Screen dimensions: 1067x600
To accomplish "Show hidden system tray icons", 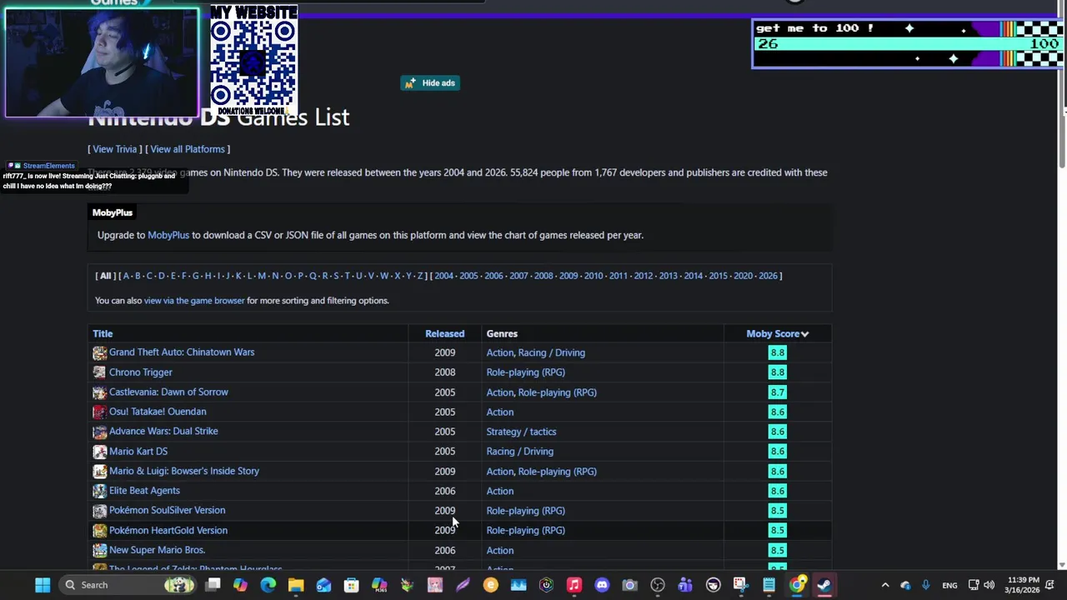I will tap(885, 585).
